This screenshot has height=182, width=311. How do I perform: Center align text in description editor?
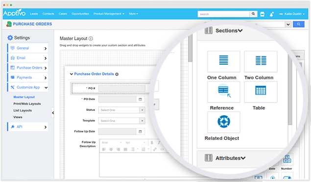(x=111, y=150)
